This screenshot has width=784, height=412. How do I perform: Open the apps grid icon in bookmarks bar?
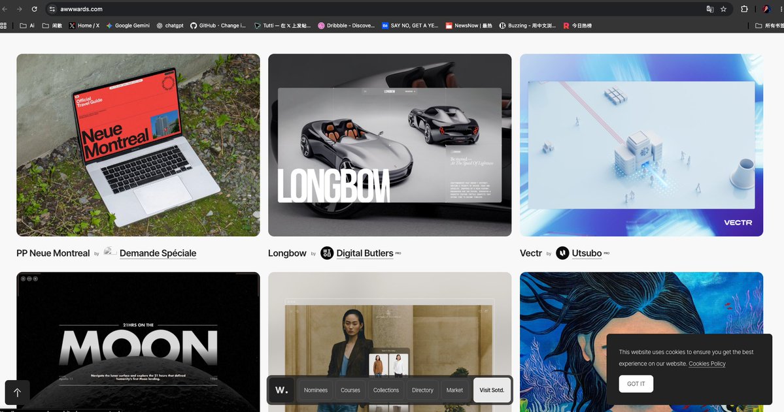(3, 25)
